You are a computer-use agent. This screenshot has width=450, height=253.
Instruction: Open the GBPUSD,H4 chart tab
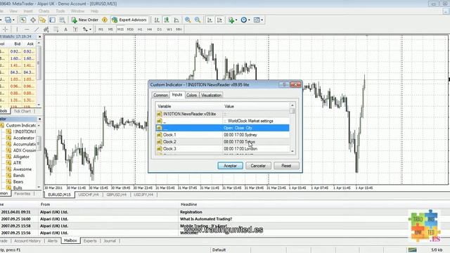pos(116,195)
